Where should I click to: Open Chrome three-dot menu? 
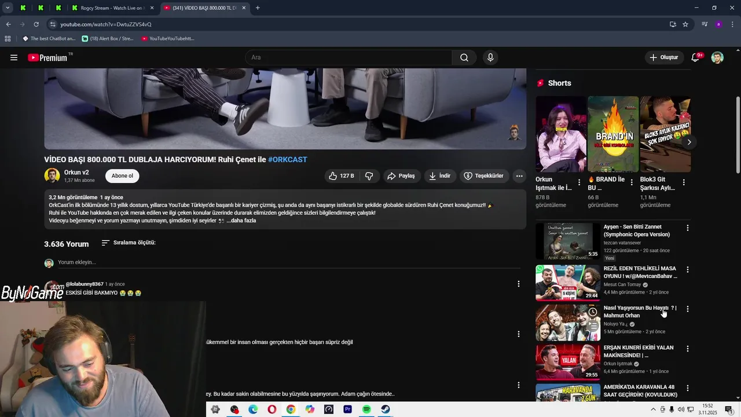[732, 24]
